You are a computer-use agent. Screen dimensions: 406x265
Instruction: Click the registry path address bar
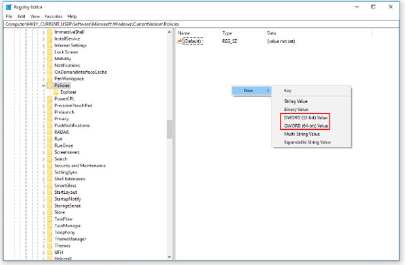click(x=202, y=24)
